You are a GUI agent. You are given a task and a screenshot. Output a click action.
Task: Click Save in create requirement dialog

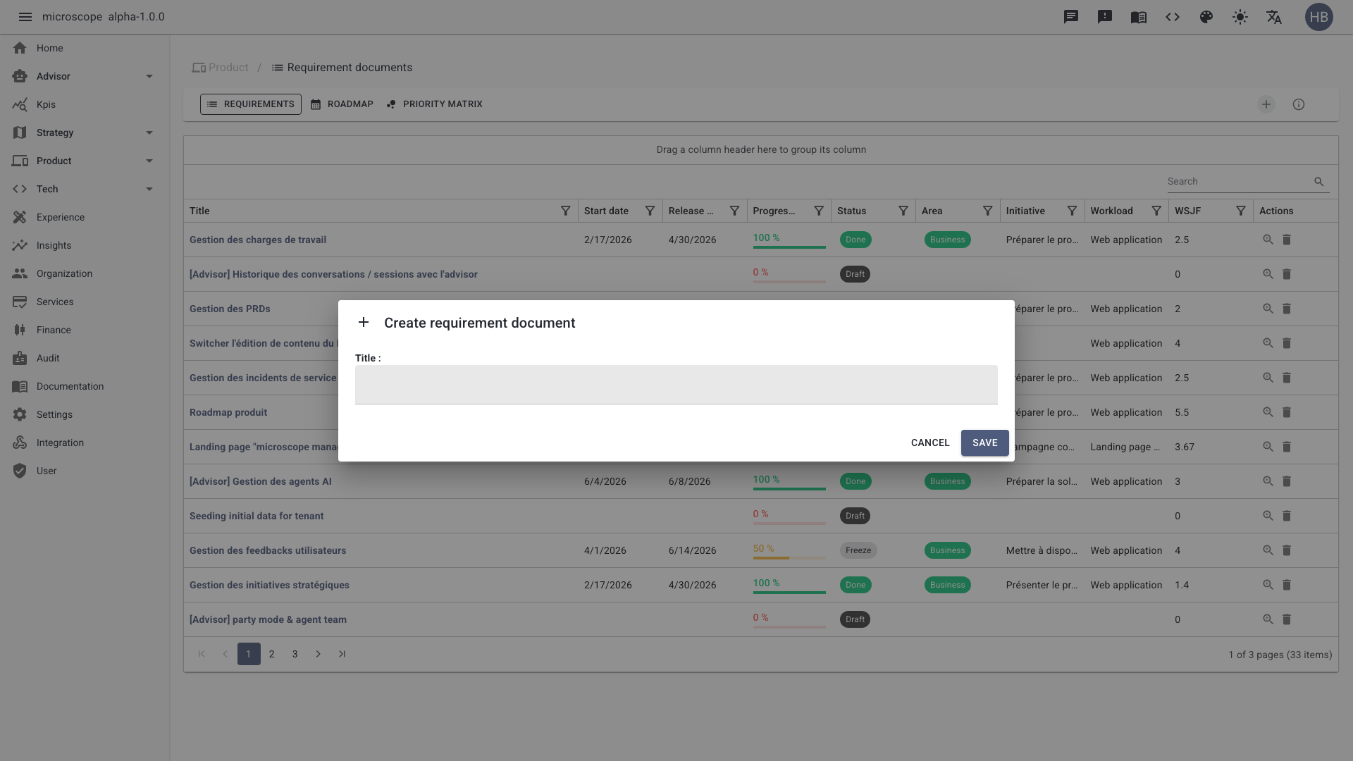tap(985, 443)
